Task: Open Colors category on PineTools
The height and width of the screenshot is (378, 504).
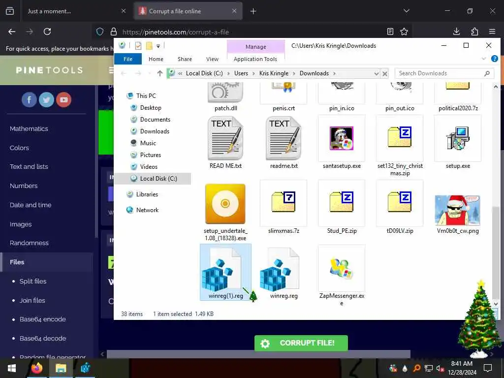Action: [19, 148]
